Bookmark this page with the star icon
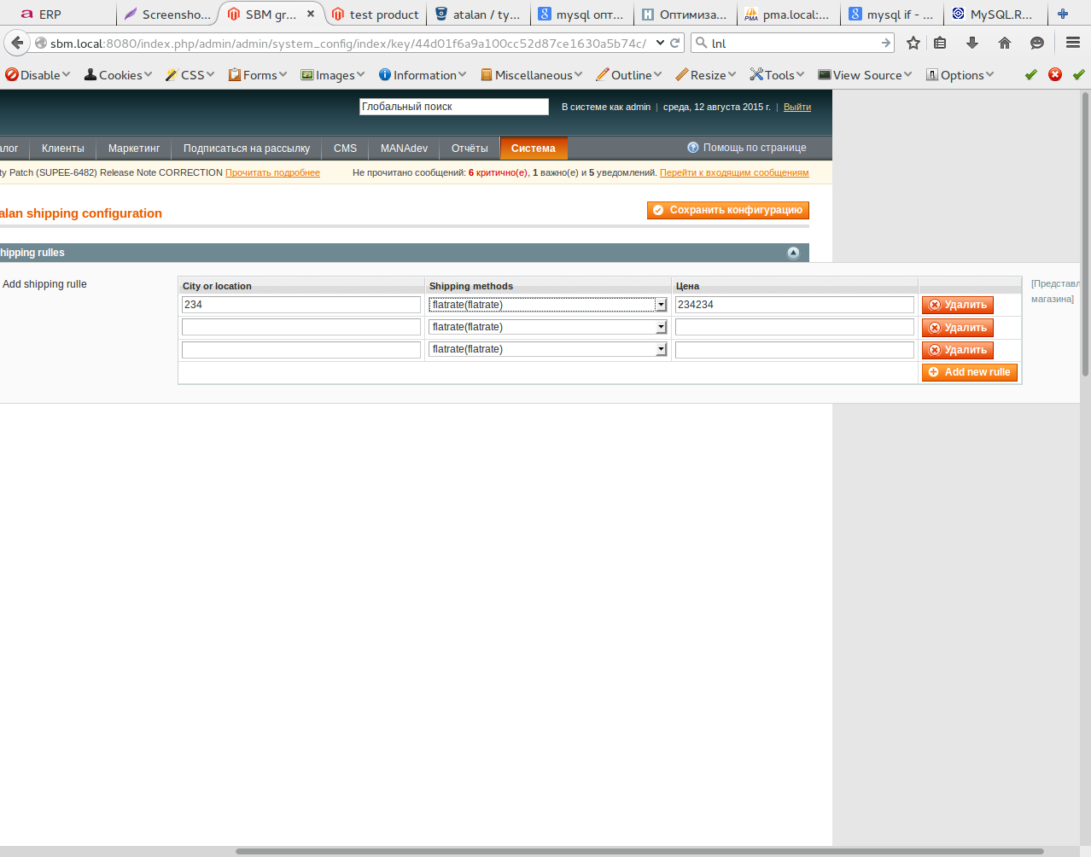 tap(913, 43)
